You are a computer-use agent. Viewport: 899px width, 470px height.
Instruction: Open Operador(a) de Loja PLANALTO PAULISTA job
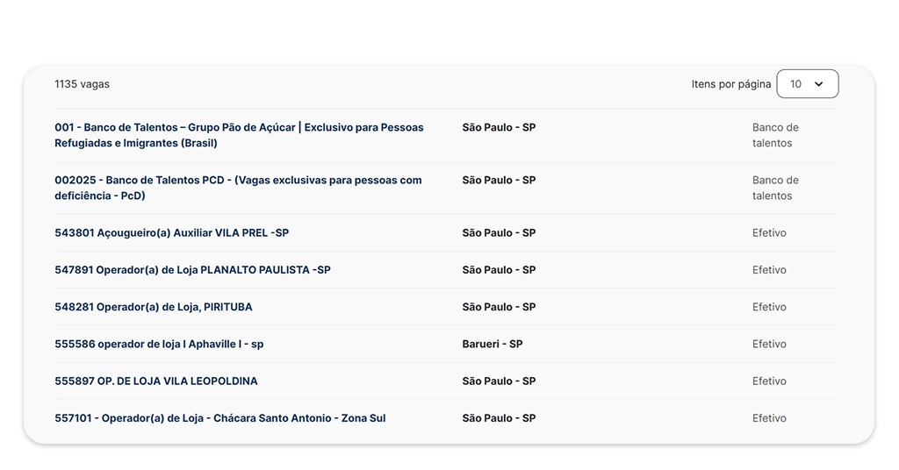click(x=192, y=270)
